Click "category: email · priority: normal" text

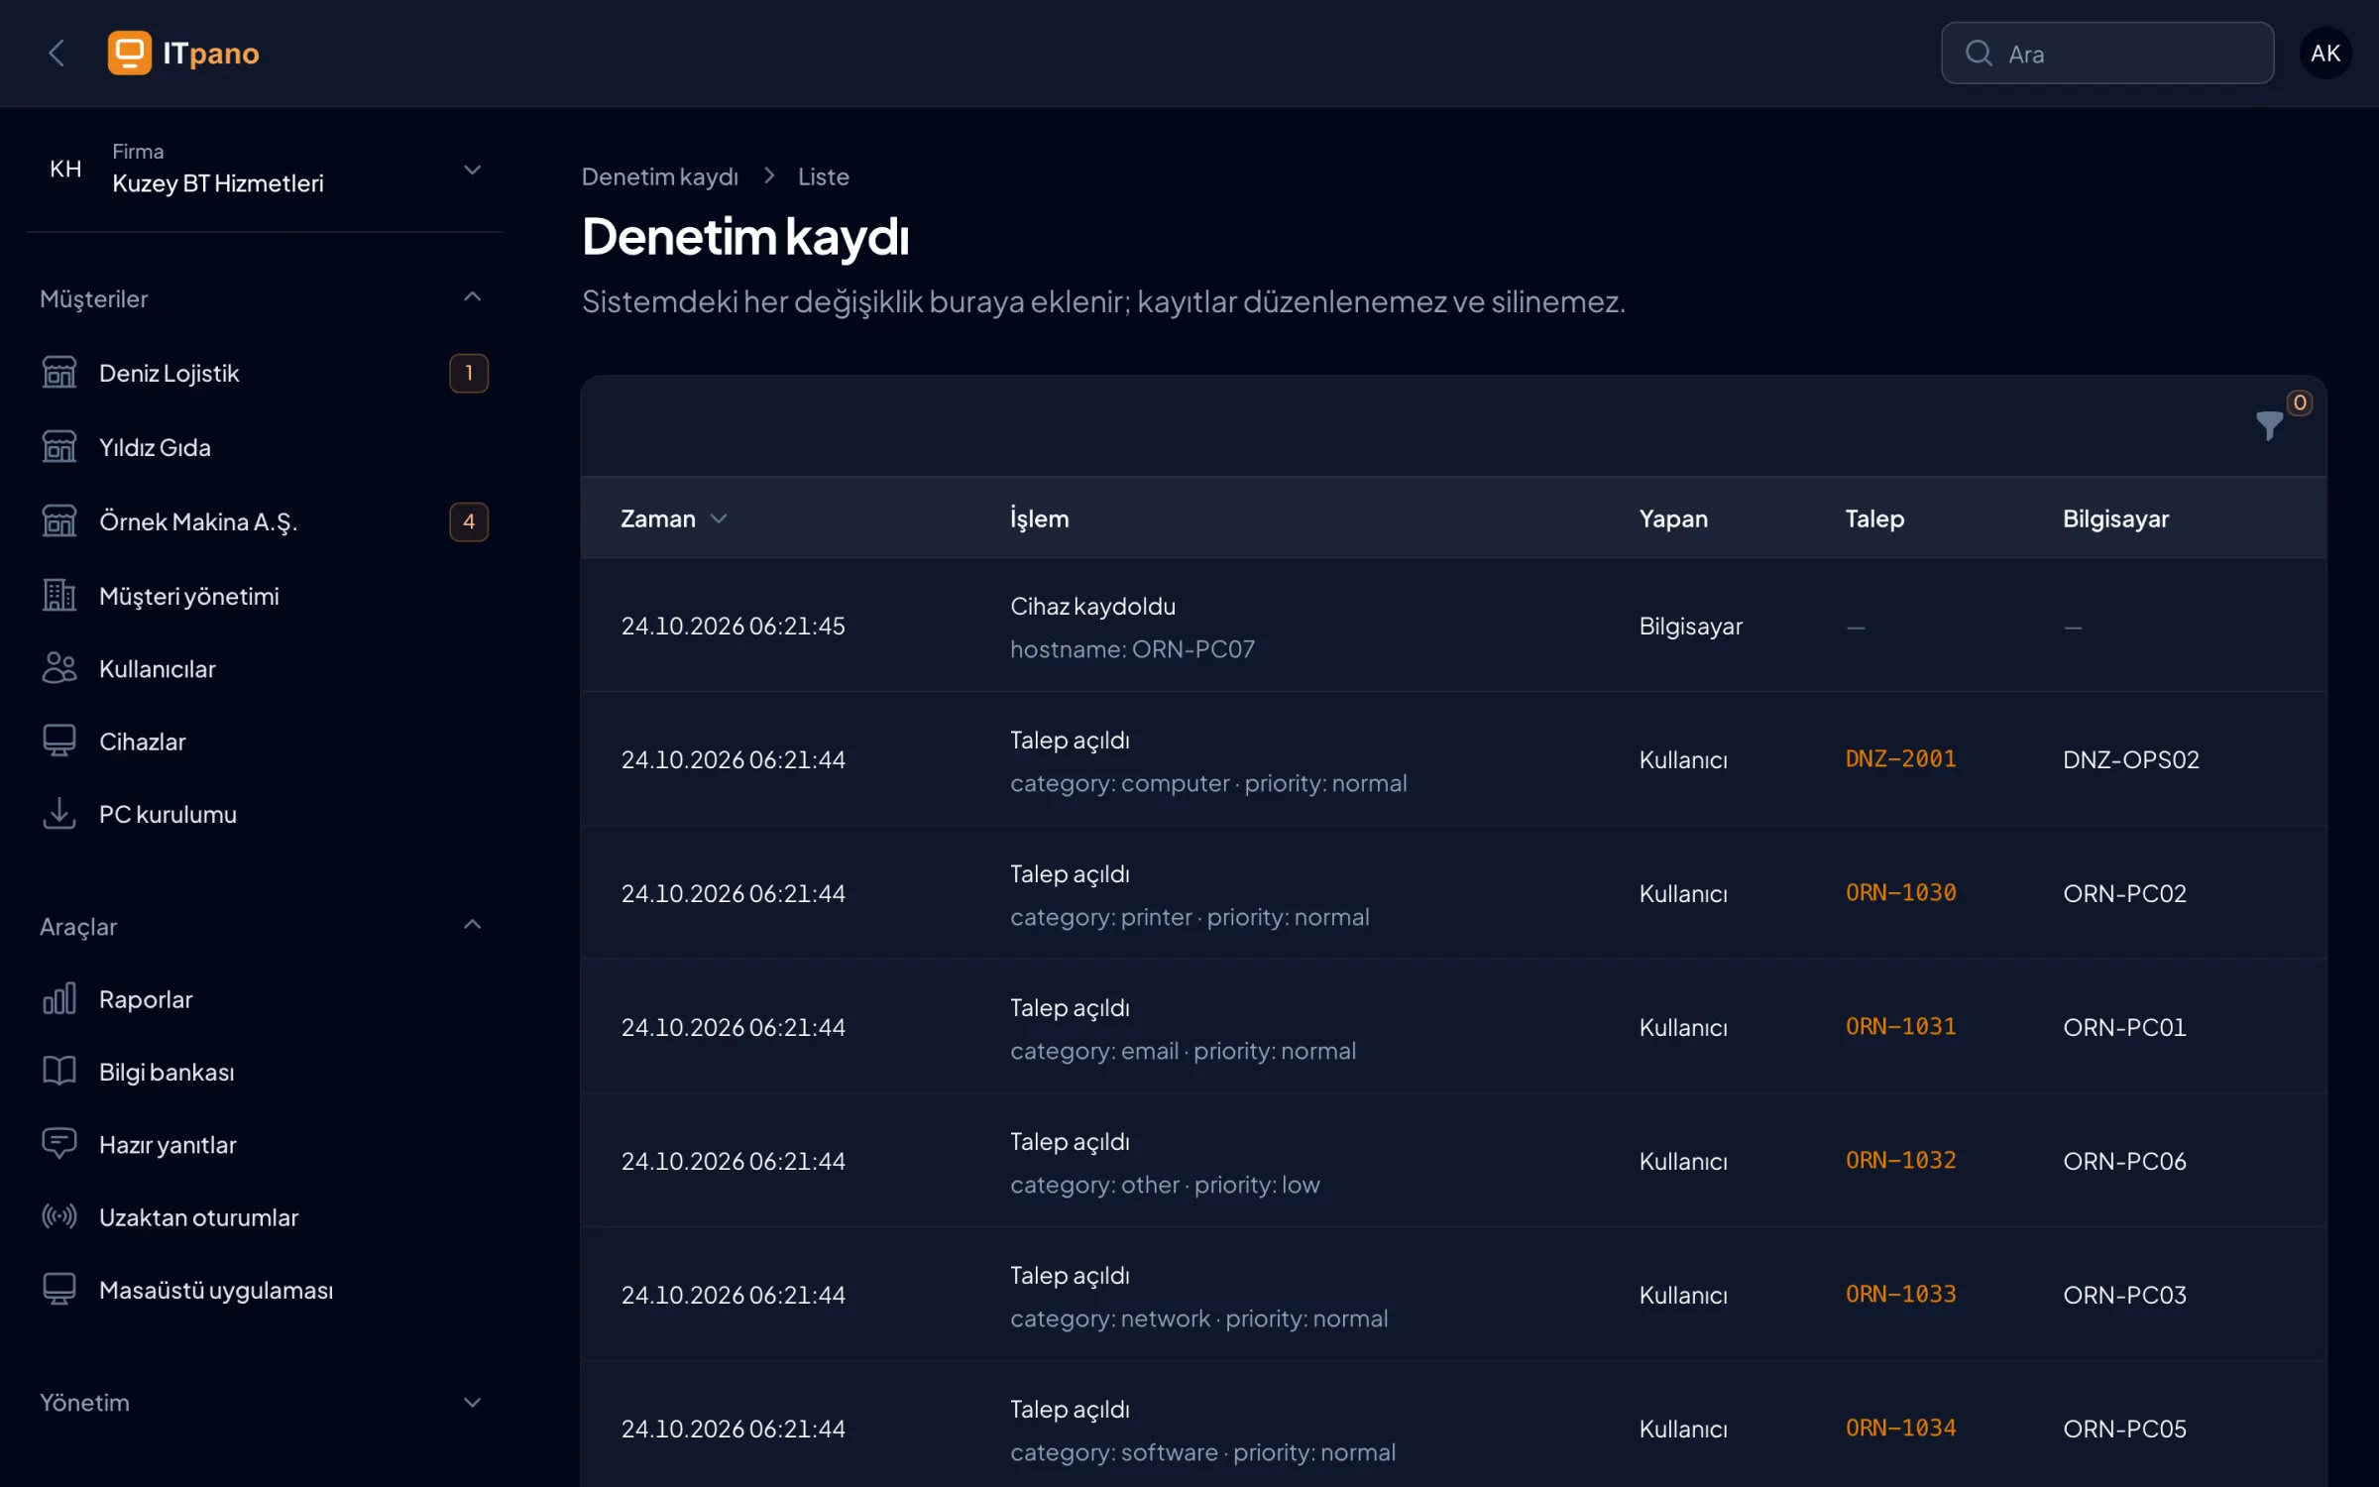pos(1183,1051)
